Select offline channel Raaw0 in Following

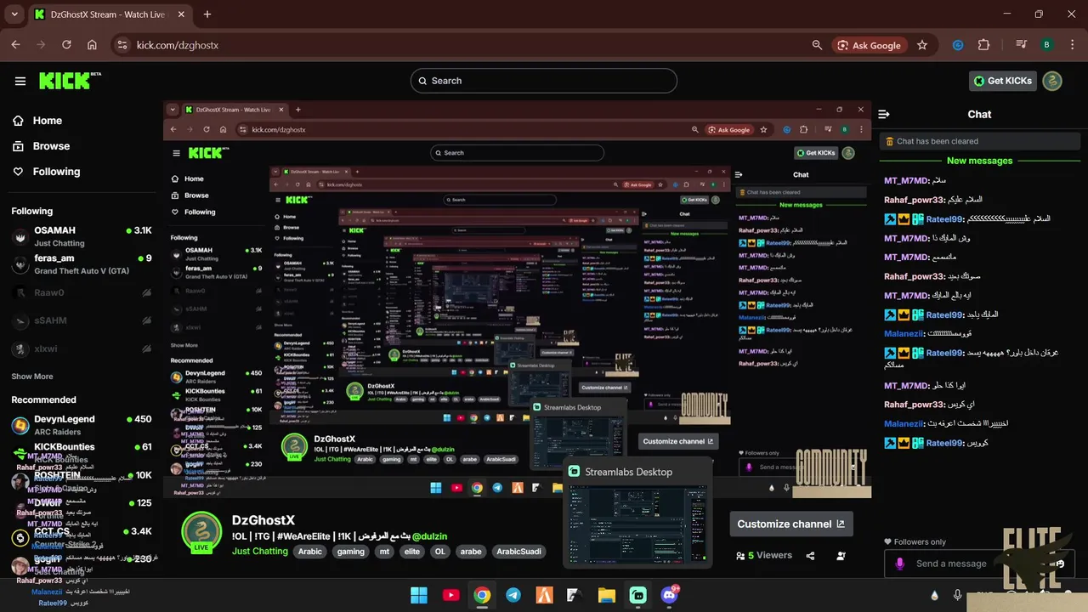[82, 292]
